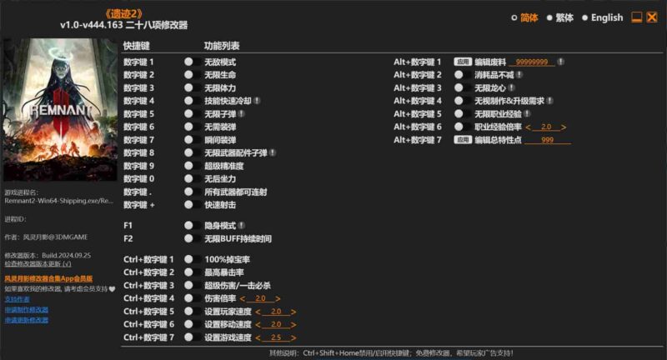This screenshot has width=667, height=360.
Task: Click the Remnant II cover art thumbnail
Action: point(60,109)
